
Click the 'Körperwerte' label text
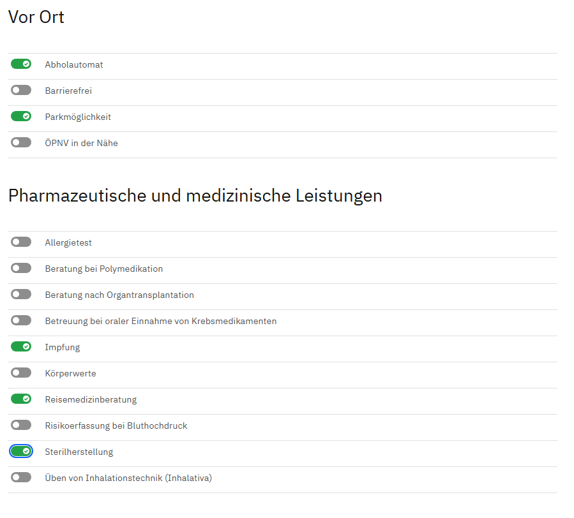[70, 374]
